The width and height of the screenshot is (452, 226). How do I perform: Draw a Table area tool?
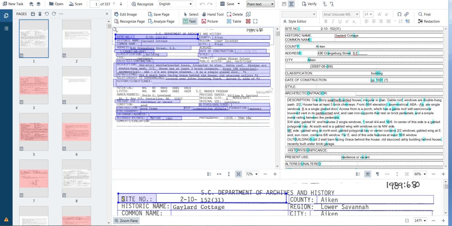tap(234, 21)
